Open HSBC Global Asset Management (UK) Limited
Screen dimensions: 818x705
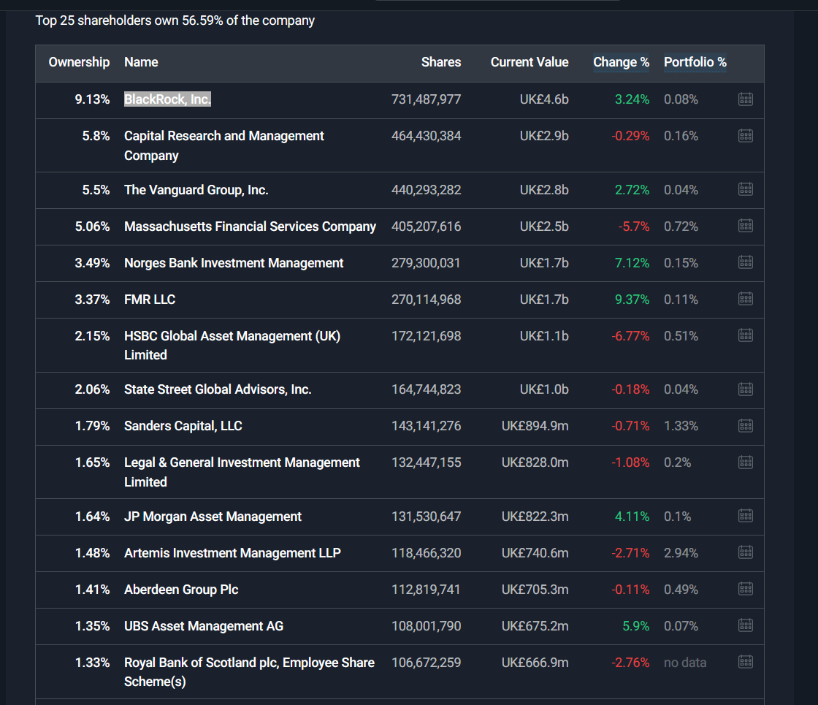pyautogui.click(x=232, y=345)
